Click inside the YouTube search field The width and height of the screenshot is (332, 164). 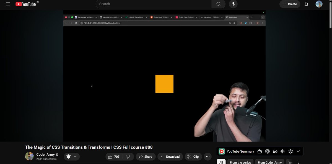coord(152,4)
